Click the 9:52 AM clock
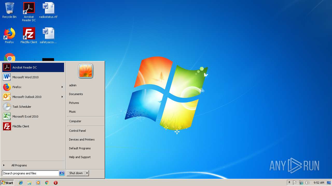332x186 pixels. 319,183
